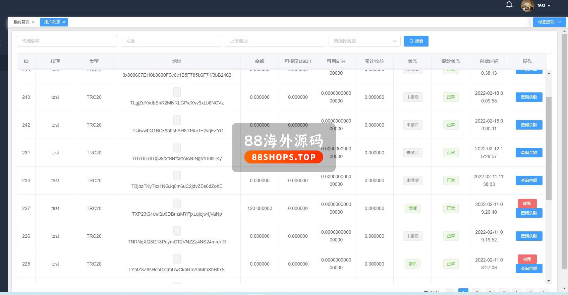The width and height of the screenshot is (568, 295).
Task: Click the user avatar picture
Action: (x=527, y=6)
